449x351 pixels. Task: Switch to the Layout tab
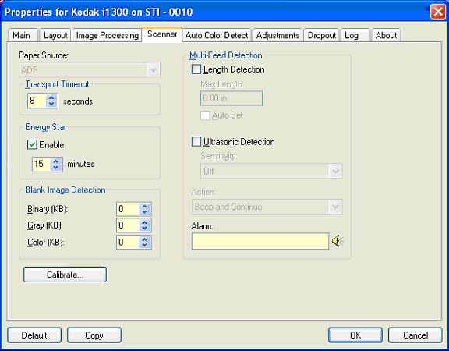(55, 36)
